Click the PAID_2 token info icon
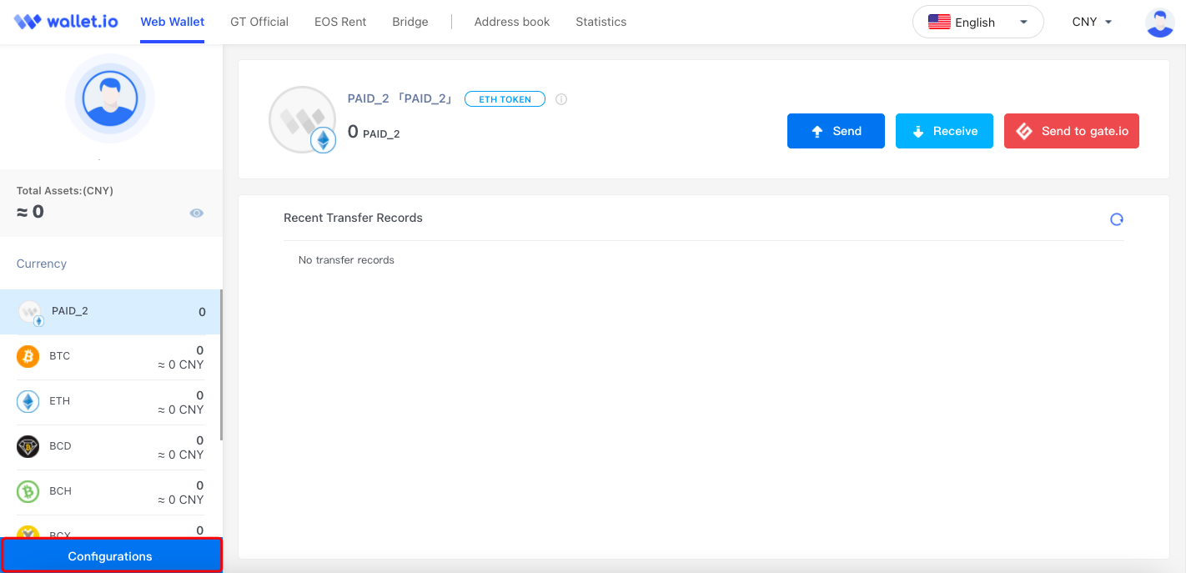The height and width of the screenshot is (573, 1186). (561, 99)
